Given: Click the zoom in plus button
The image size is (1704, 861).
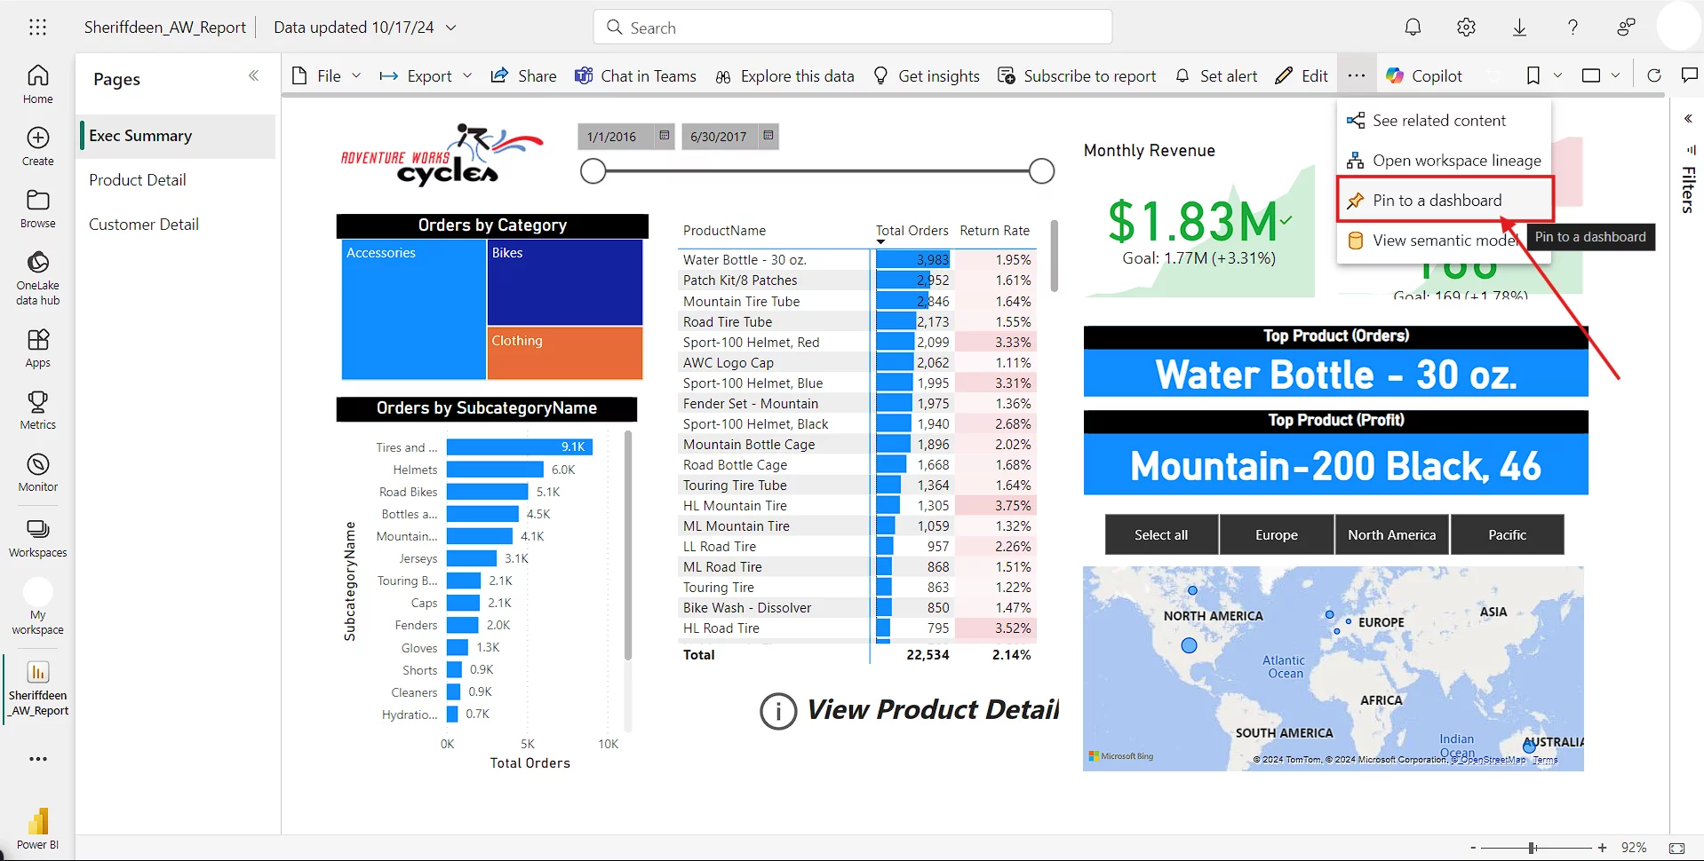Looking at the screenshot, I should click(1602, 848).
